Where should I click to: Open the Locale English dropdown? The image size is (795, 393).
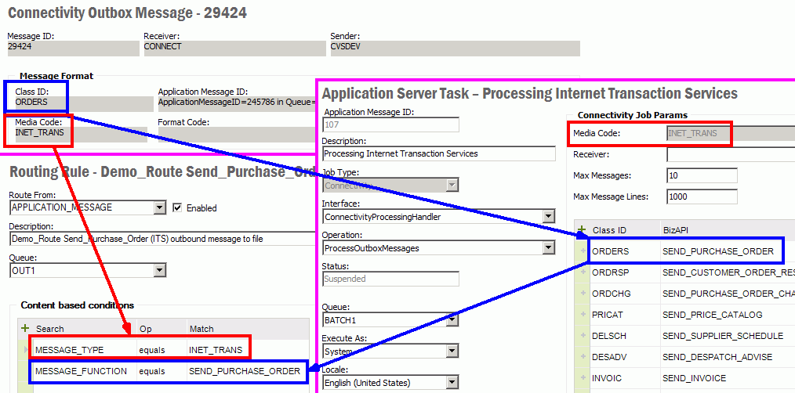[x=452, y=383]
